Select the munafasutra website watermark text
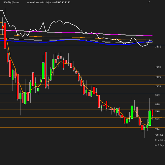The width and height of the screenshot is (165, 165). [42, 2]
